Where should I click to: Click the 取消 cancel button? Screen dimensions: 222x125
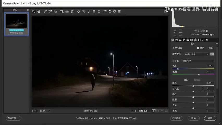coord(194,118)
